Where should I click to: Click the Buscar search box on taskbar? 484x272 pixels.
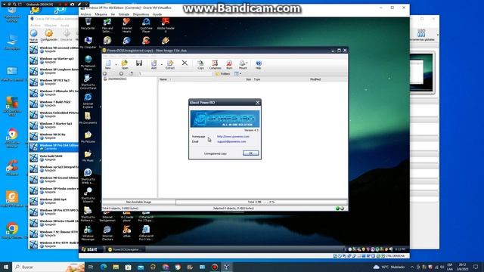(x=48, y=267)
